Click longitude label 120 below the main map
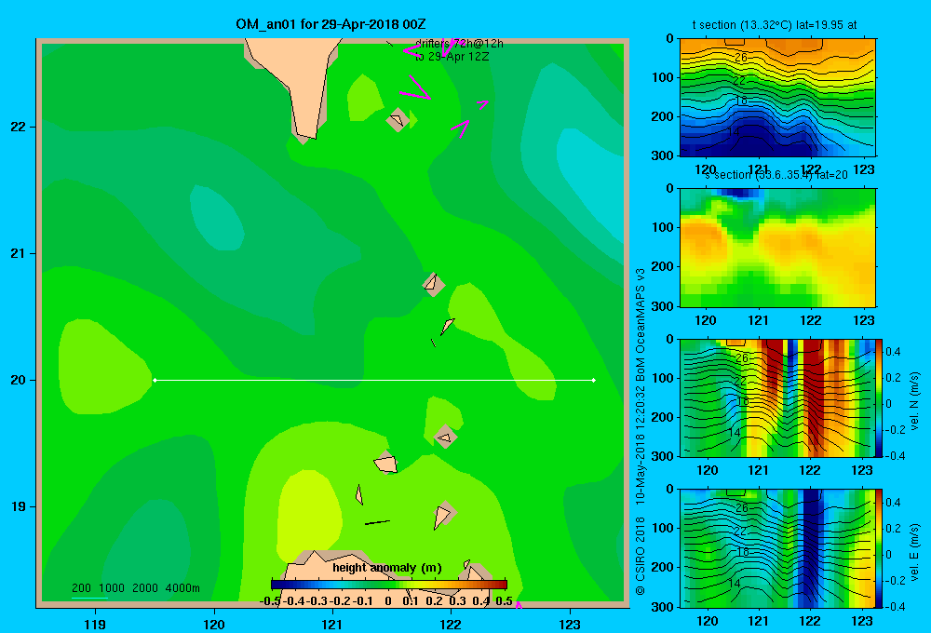 tap(214, 624)
